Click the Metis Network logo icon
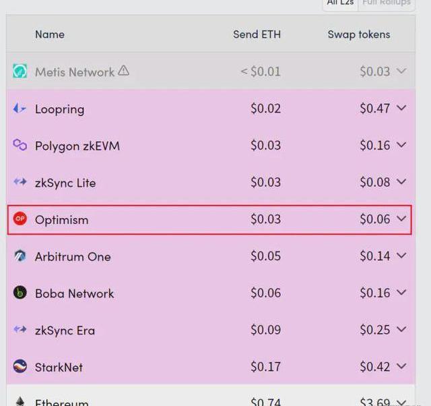Image resolution: width=431 pixels, height=406 pixels. pyautogui.click(x=20, y=71)
